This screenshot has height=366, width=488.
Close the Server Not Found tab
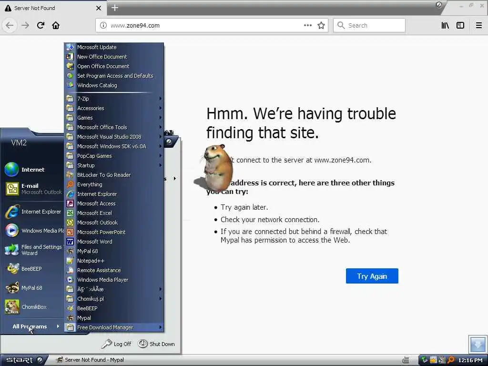point(99,8)
